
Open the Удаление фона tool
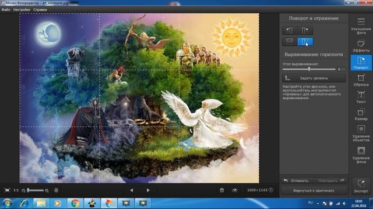361,155
